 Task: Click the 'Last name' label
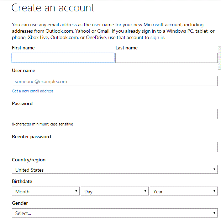click(x=127, y=48)
